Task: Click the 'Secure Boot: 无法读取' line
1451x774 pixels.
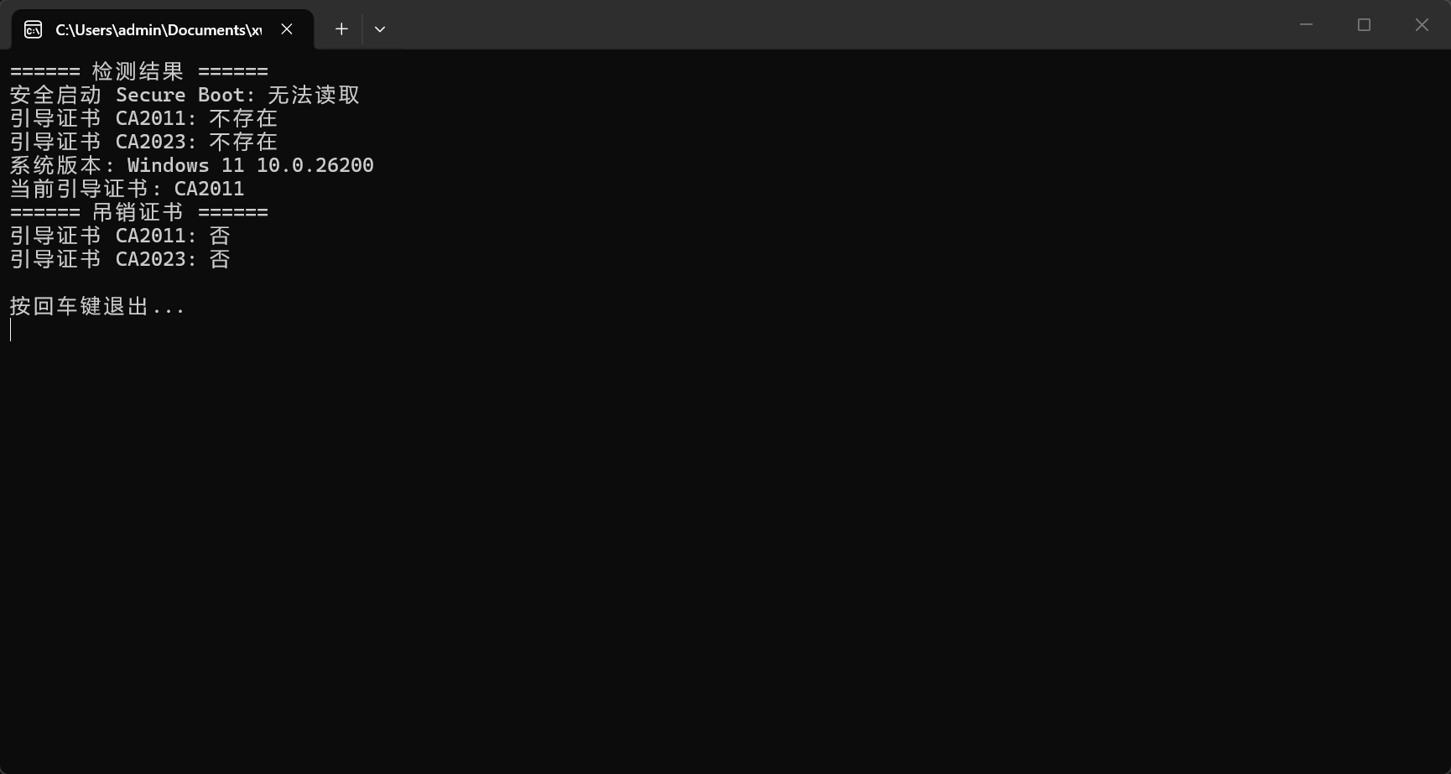Action: coord(185,95)
